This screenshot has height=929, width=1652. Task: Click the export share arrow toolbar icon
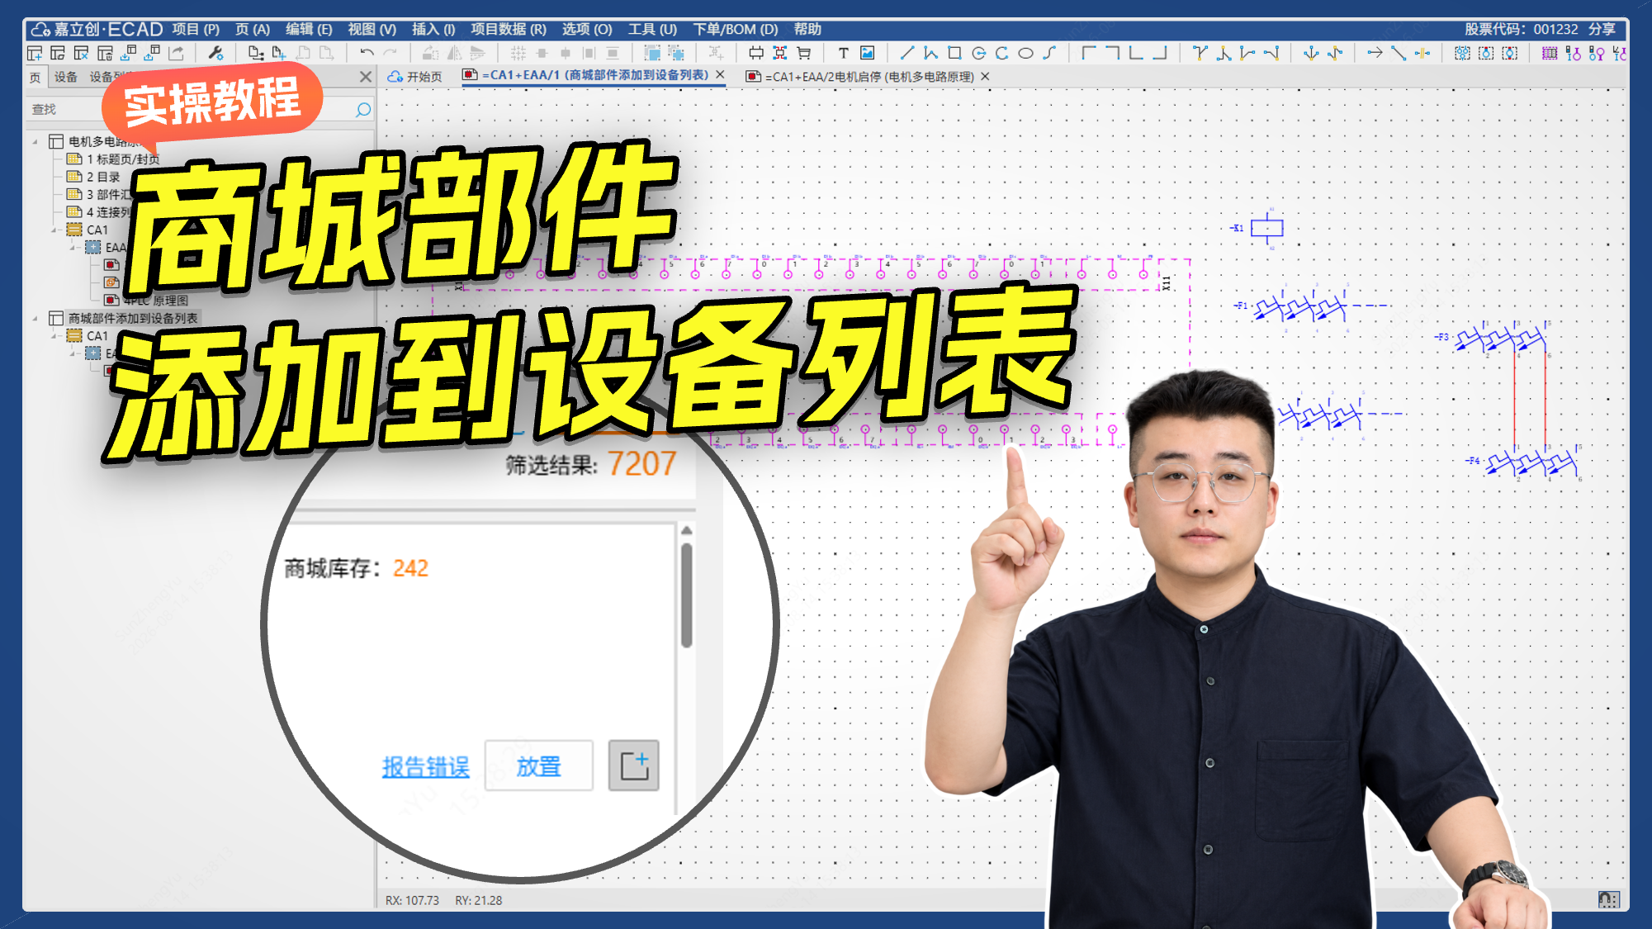click(x=176, y=53)
